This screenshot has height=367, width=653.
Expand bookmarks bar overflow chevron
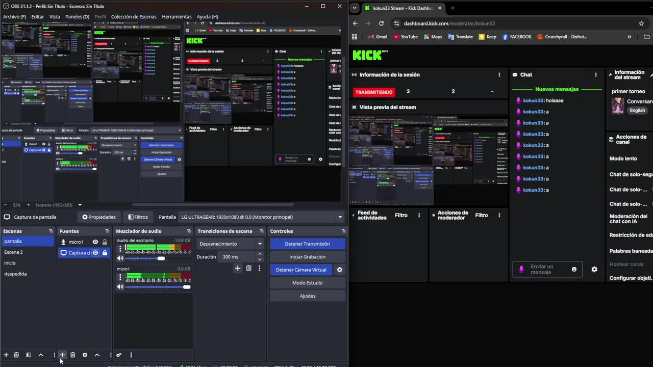tap(629, 37)
